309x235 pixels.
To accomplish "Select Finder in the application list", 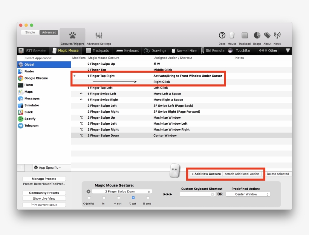I will [44, 71].
